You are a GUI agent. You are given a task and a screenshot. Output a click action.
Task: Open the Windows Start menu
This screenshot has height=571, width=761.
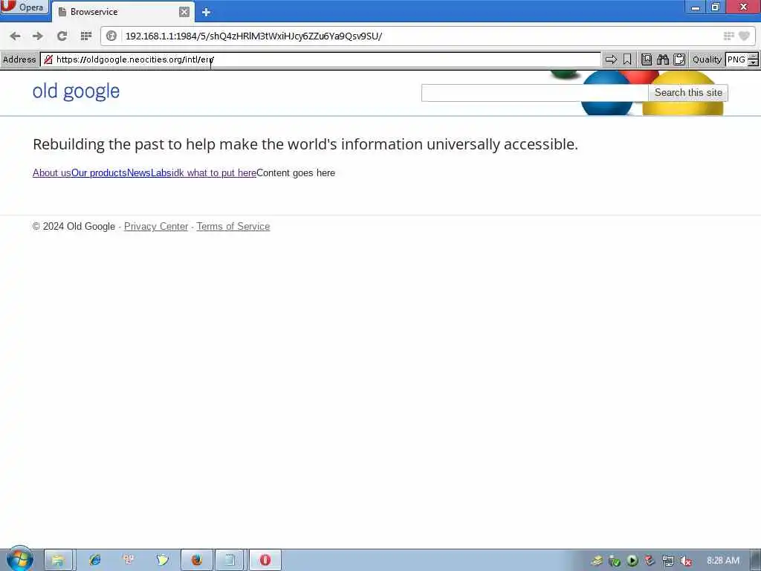(19, 559)
